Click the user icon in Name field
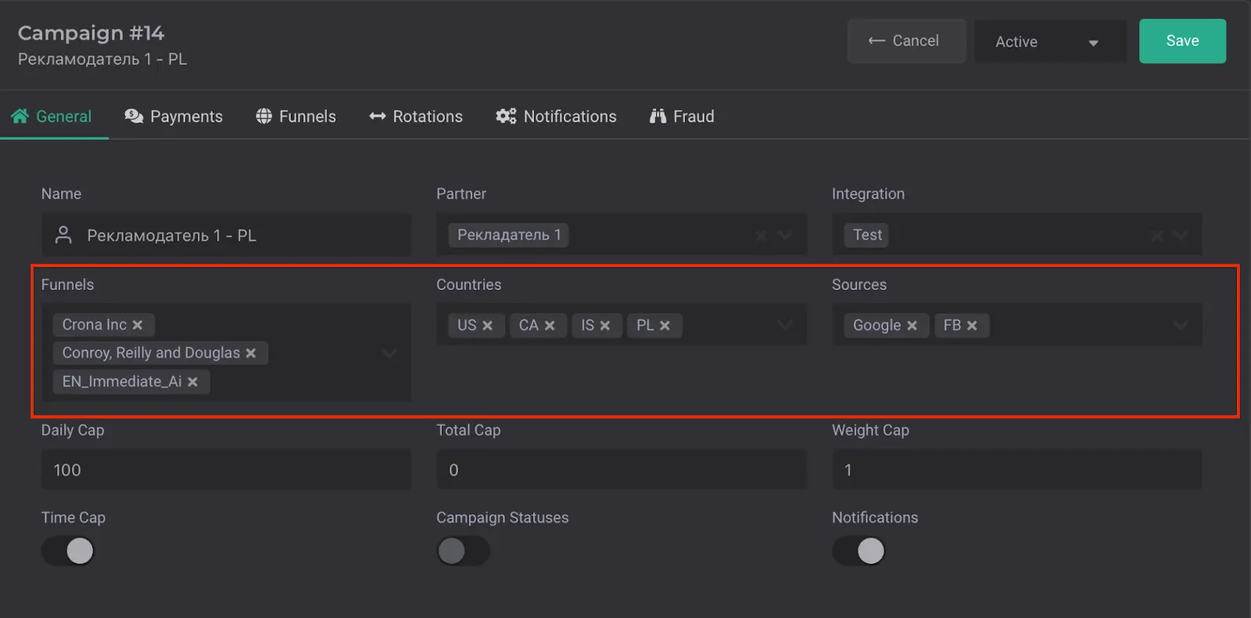 point(64,235)
